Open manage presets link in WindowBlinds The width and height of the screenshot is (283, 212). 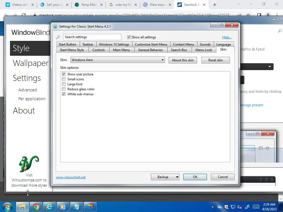click(252, 105)
